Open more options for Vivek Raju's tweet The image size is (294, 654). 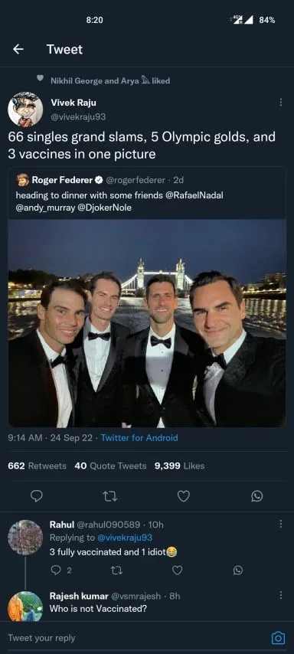pos(281,102)
